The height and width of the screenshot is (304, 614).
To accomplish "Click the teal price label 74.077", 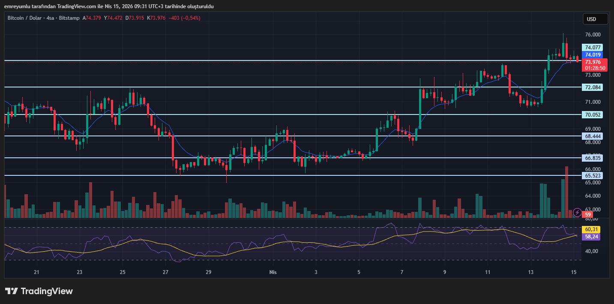I will point(592,48).
